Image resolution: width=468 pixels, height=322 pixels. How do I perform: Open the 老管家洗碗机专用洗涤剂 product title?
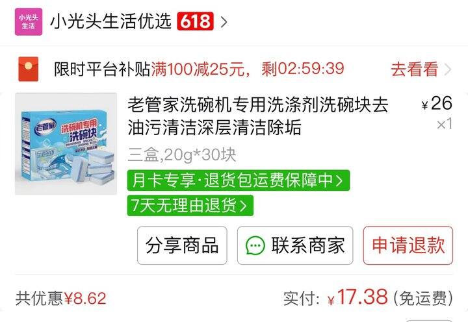pyautogui.click(x=258, y=116)
